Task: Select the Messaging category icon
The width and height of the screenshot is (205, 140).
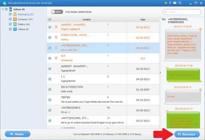Action: pos(15,14)
